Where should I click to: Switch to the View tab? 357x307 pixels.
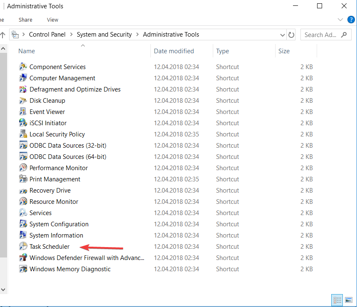pos(52,20)
